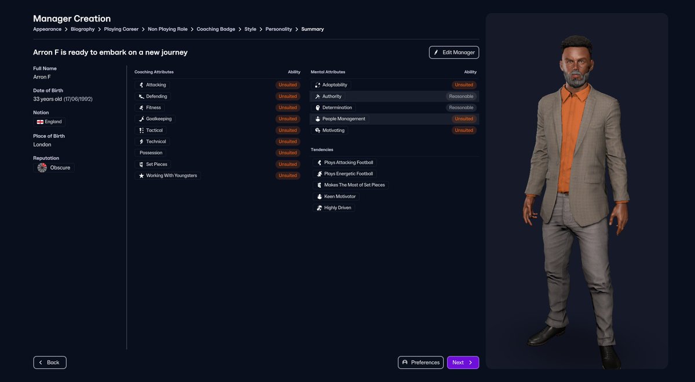
Task: Click the Highly Driven icon
Action: pos(319,207)
